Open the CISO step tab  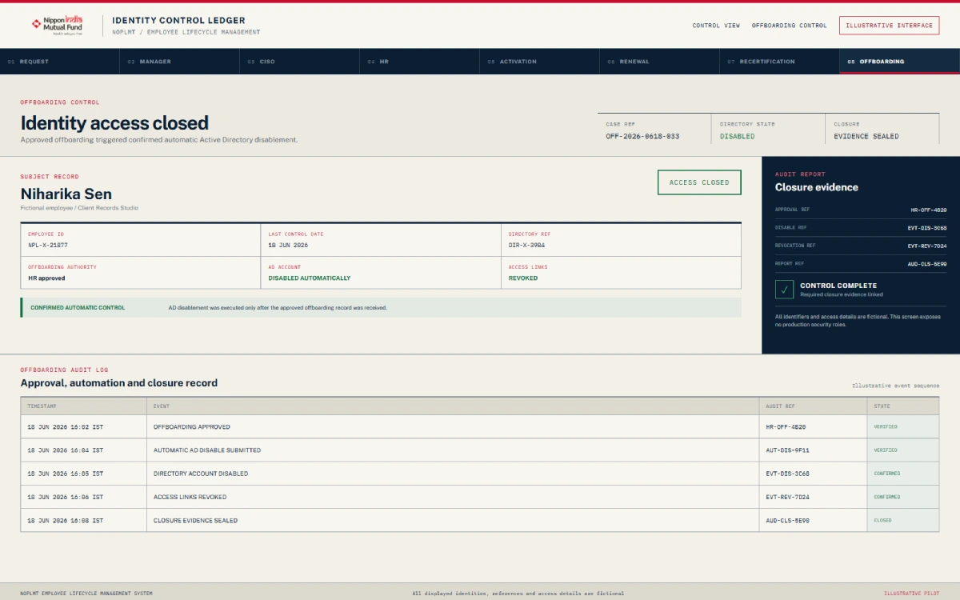300,62
